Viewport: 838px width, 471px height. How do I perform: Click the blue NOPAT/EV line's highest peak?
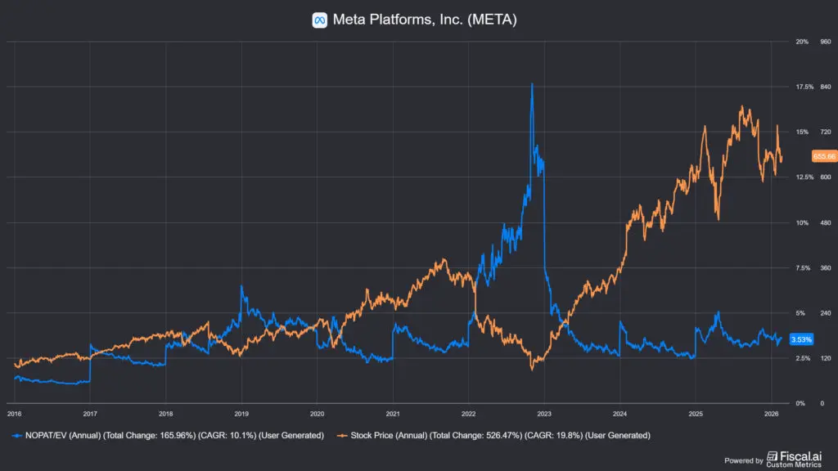point(532,84)
